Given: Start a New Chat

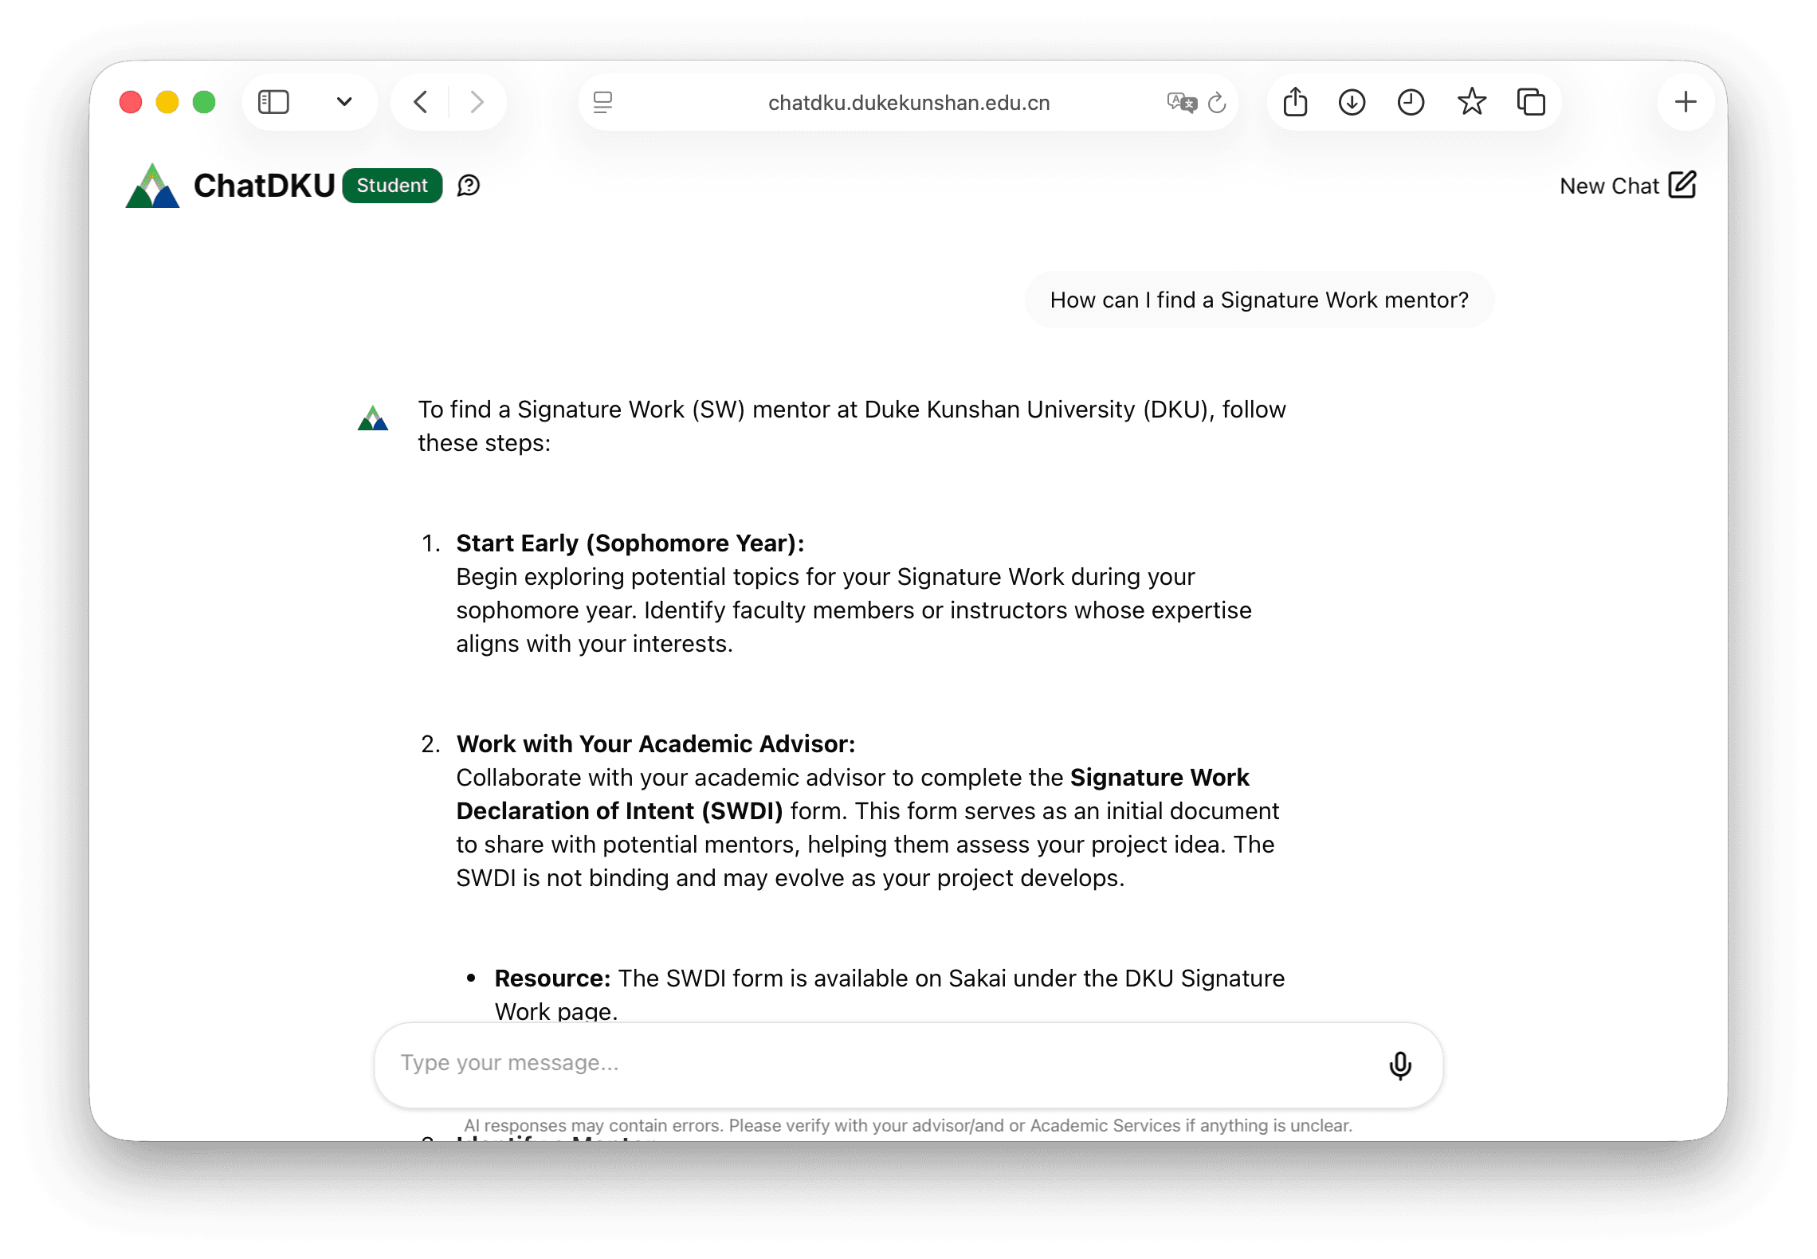Looking at the screenshot, I should 1627,186.
